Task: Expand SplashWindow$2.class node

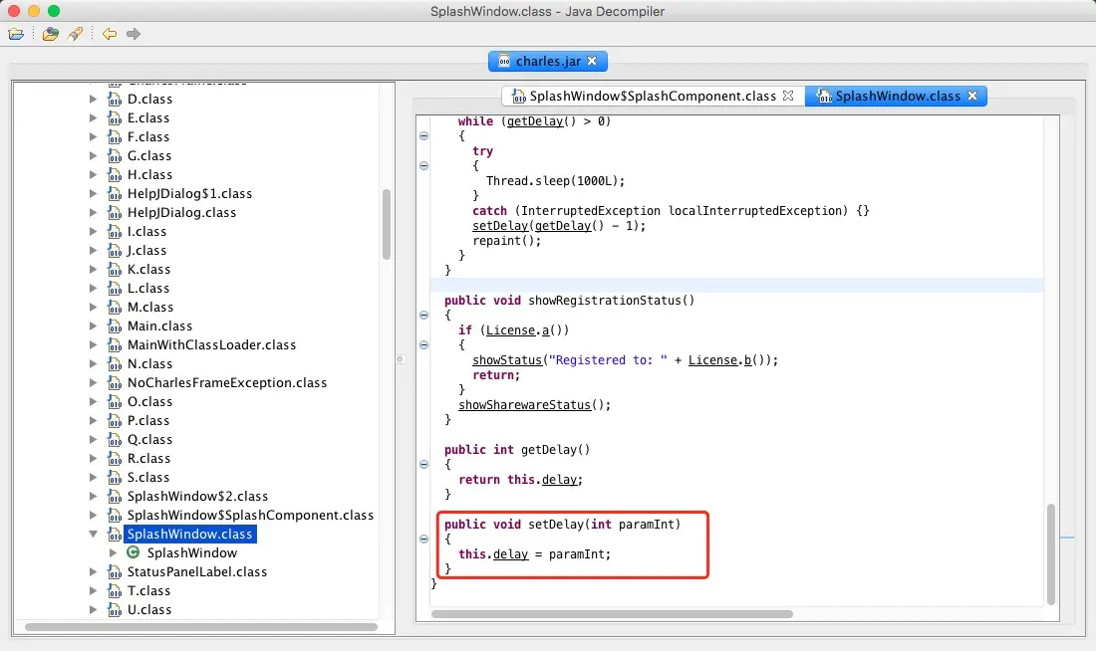Action: [93, 496]
